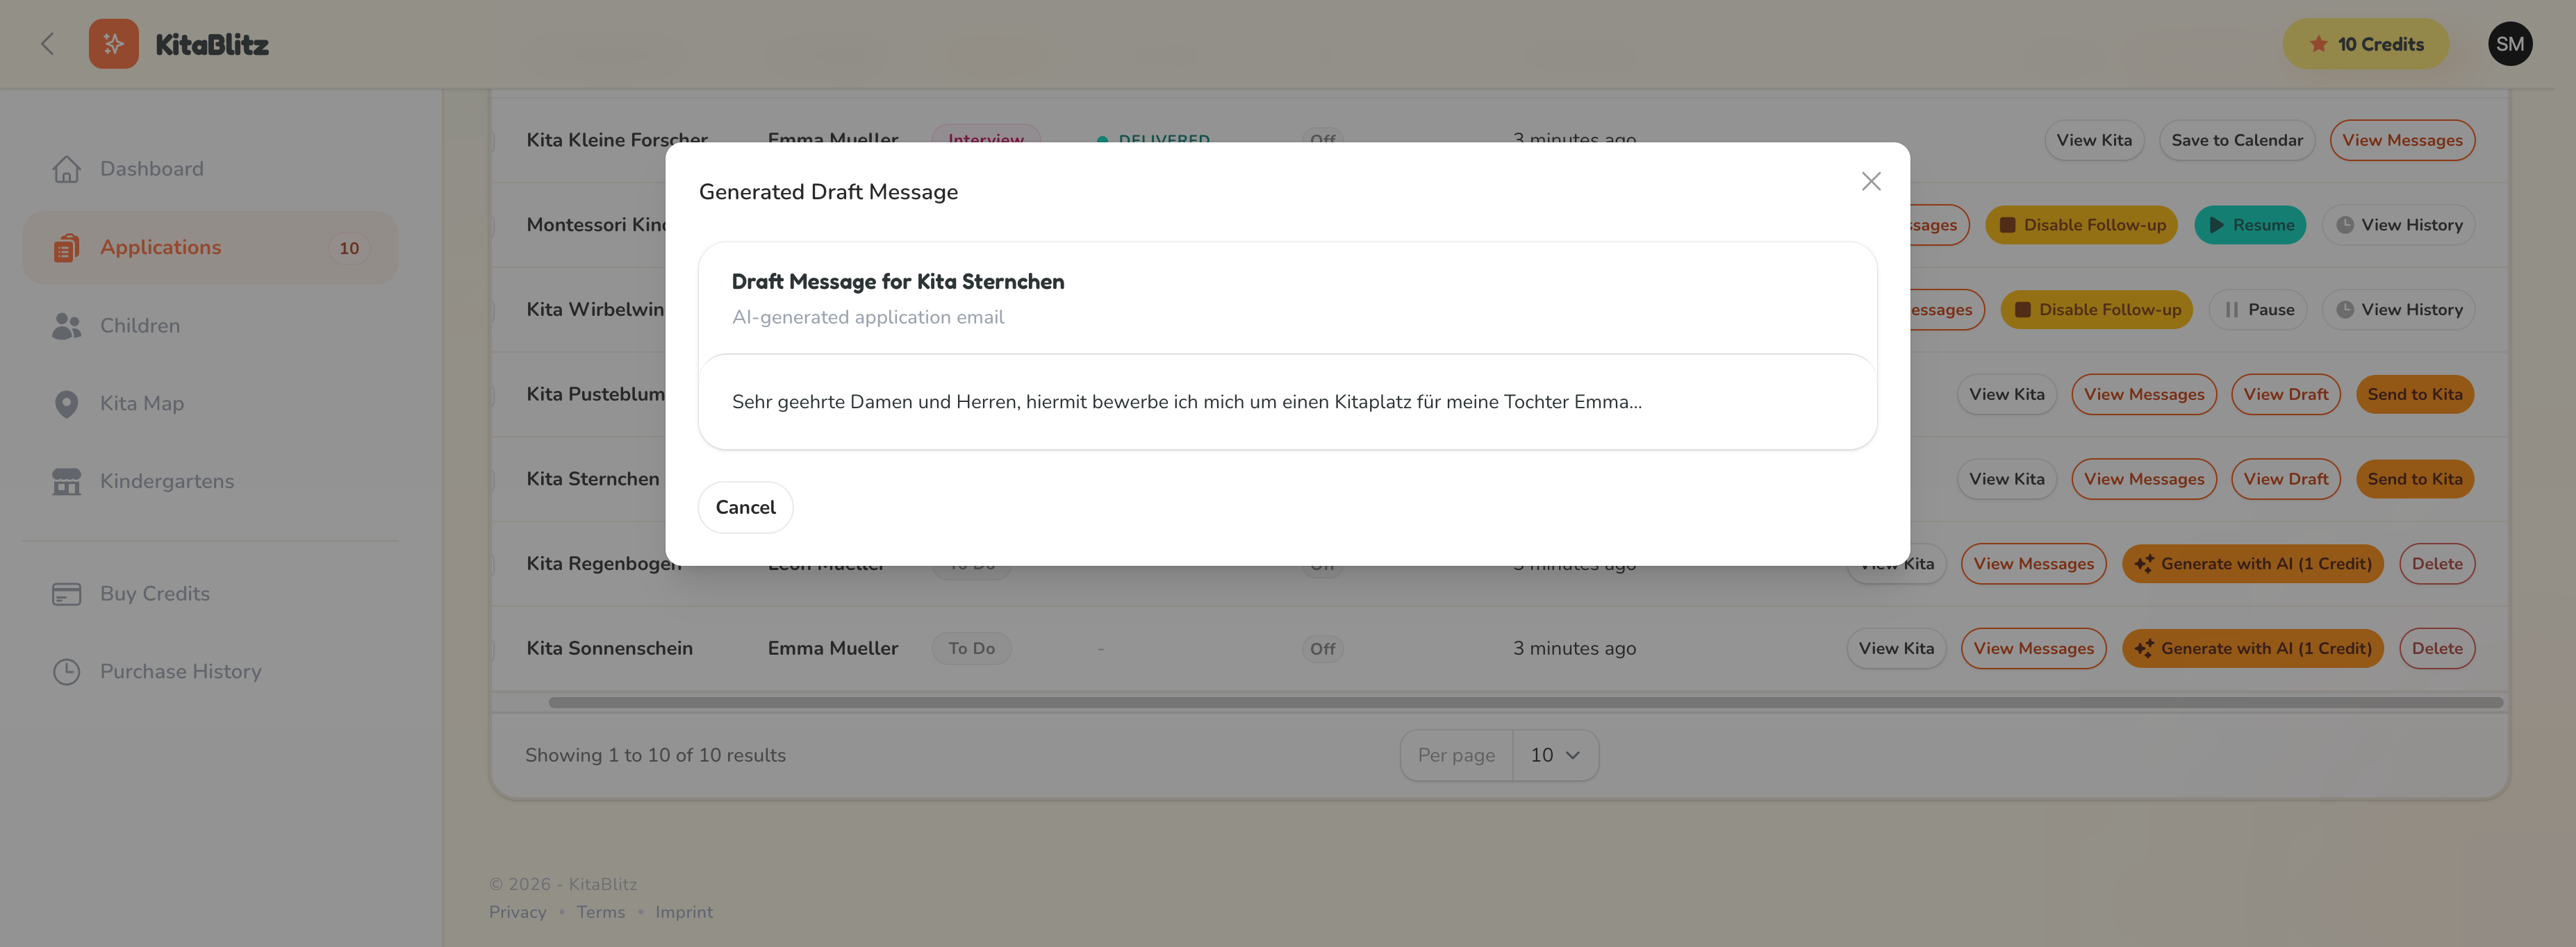Open Purchase History via the clock icon
Screen dimensions: 2576x947
click(x=66, y=670)
